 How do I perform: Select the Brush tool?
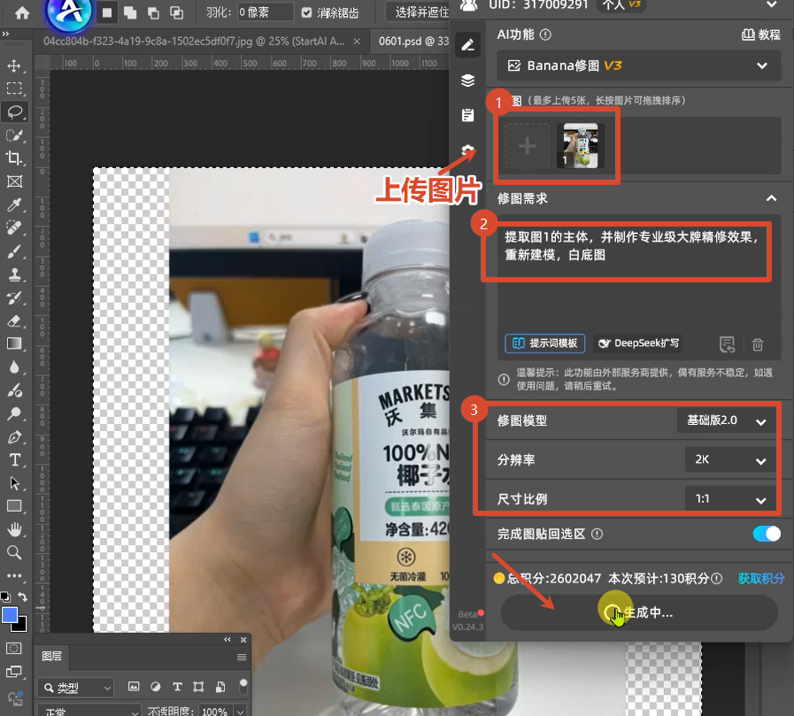pos(14,251)
